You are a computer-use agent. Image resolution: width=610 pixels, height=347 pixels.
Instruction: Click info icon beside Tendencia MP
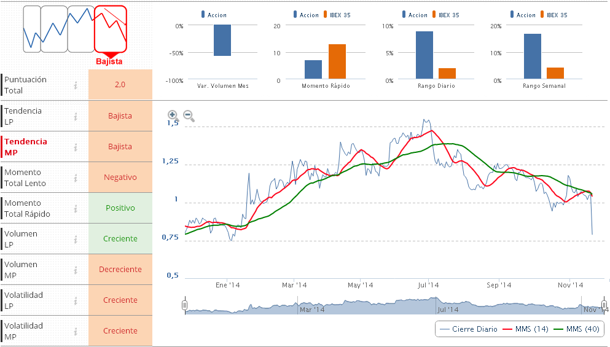point(75,147)
